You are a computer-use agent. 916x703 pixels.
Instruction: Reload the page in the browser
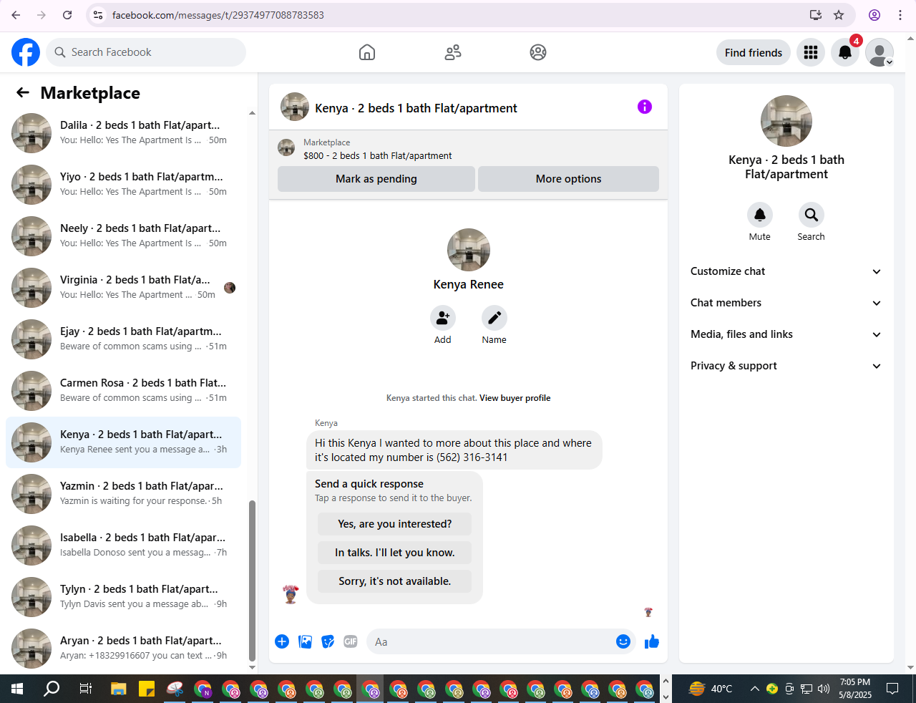click(x=67, y=15)
